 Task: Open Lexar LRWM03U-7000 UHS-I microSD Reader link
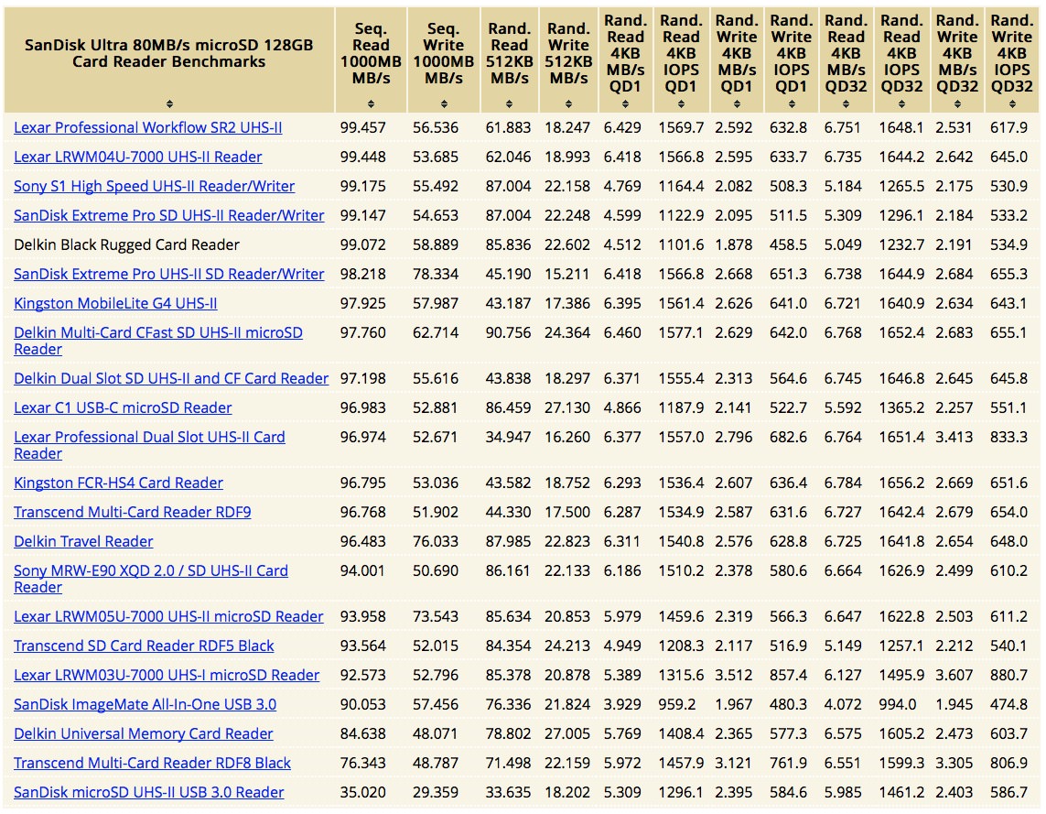(167, 675)
